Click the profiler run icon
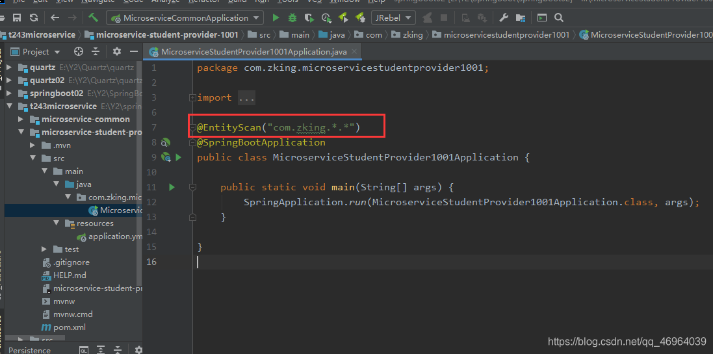This screenshot has width=713, height=354. [326, 18]
